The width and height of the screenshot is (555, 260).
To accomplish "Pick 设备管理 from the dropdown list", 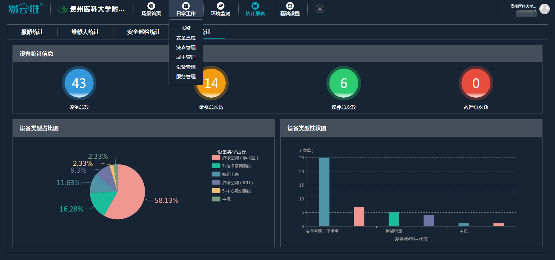I will [186, 67].
